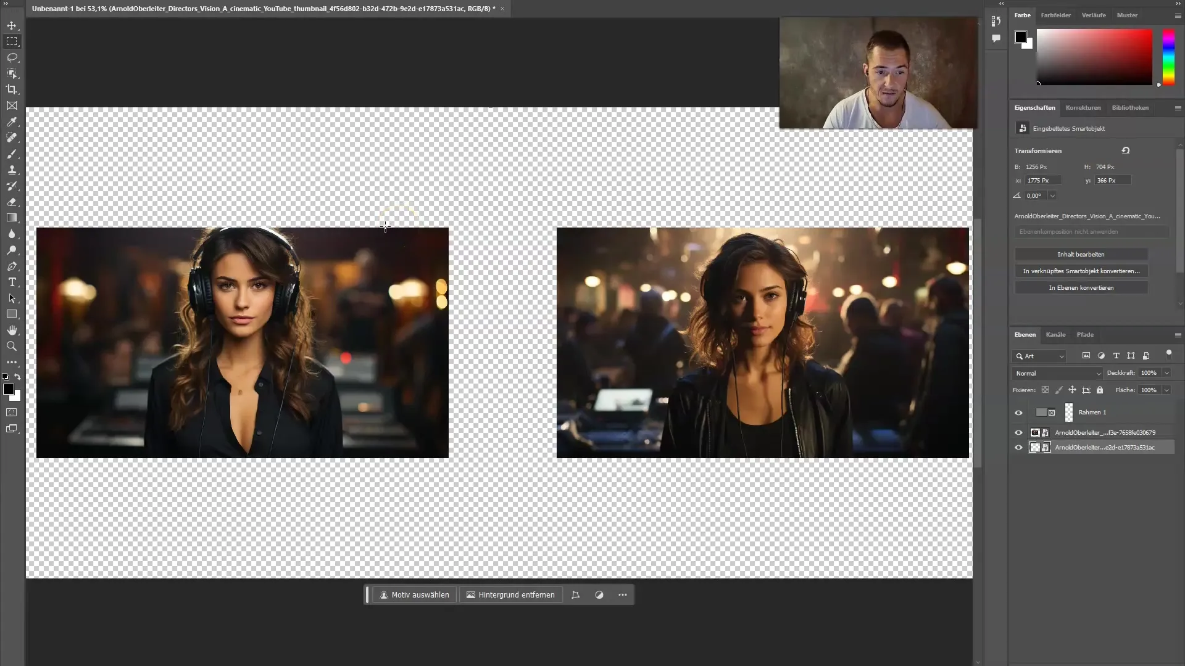Select the Clone Stamp tool

(x=12, y=170)
